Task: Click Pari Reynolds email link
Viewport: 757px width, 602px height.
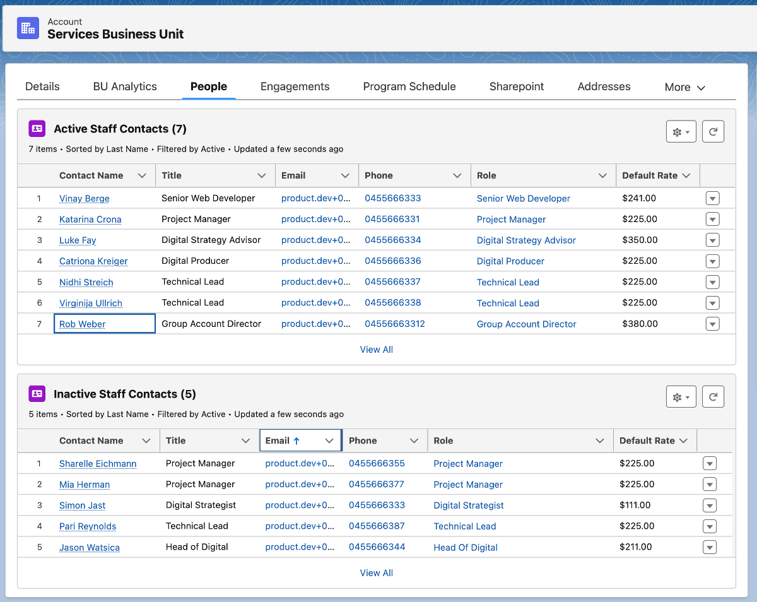Action: 300,526
